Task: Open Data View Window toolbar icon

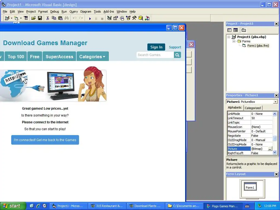Action: tap(141, 18)
